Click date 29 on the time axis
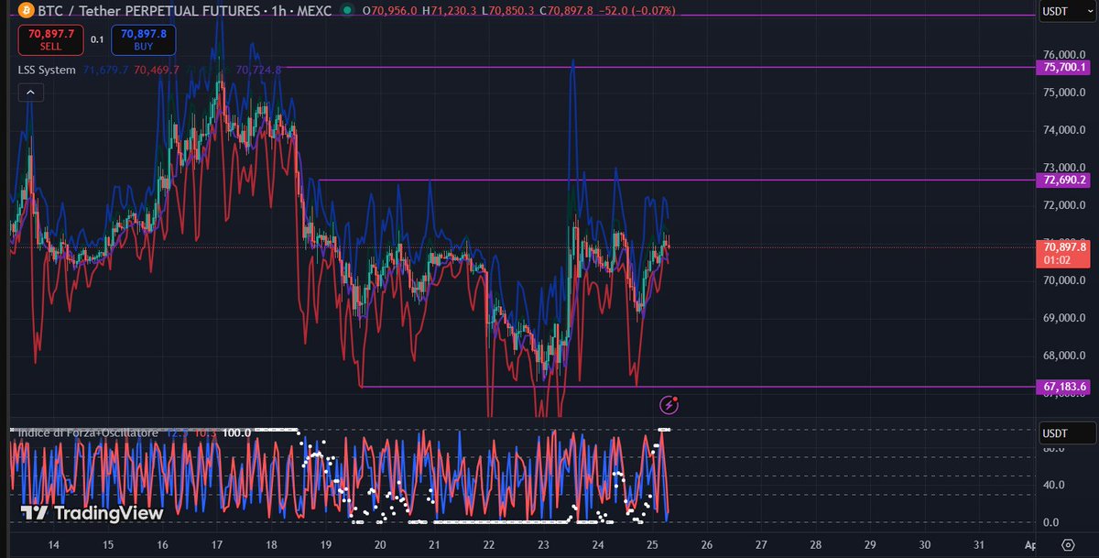The height and width of the screenshot is (558, 1099). pos(870,544)
